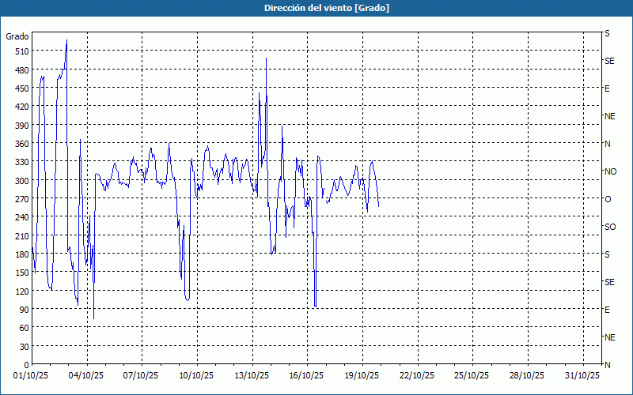Click the 07/10/25 date on the axis
The image size is (633, 395).
click(x=142, y=375)
